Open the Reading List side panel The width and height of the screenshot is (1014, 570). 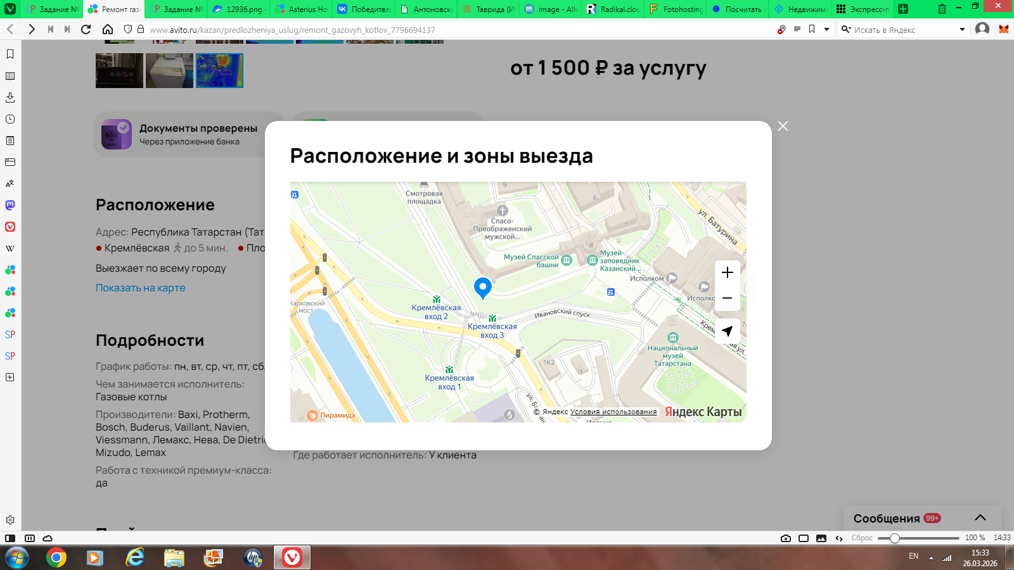click(10, 76)
